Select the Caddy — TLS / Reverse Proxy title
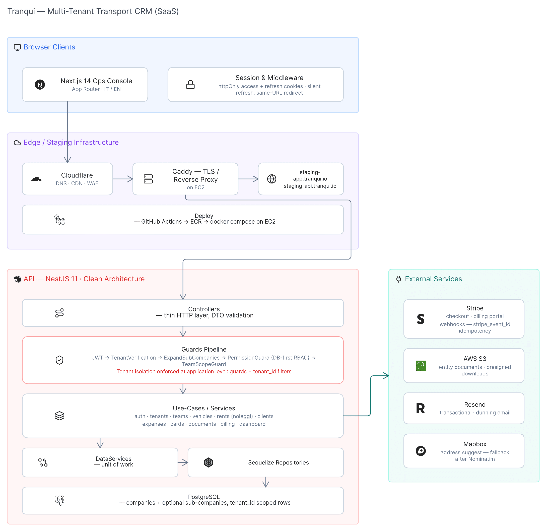This screenshot has height=532, width=547. [x=195, y=175]
